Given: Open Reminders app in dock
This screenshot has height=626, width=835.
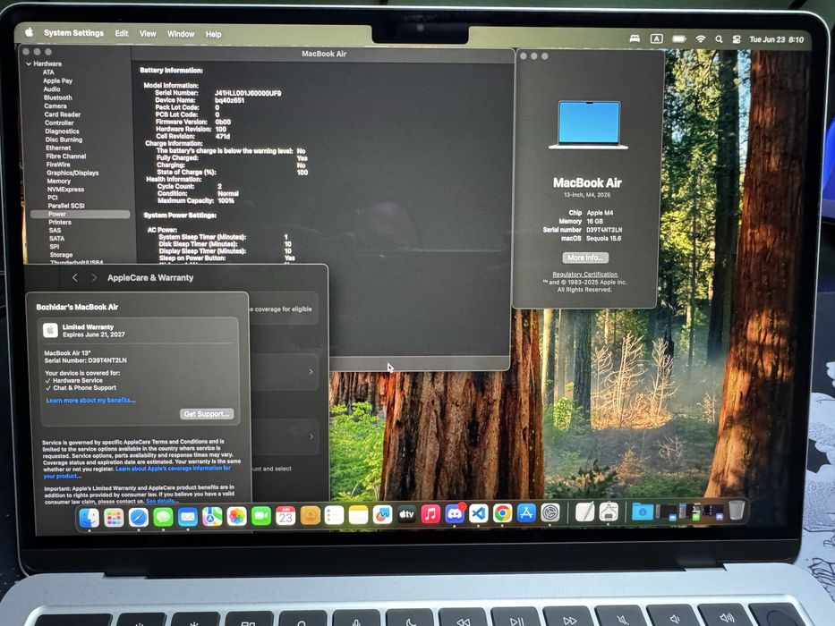Looking at the screenshot, I should 334,515.
